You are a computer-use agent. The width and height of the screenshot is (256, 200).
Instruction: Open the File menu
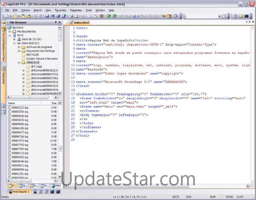point(7,10)
